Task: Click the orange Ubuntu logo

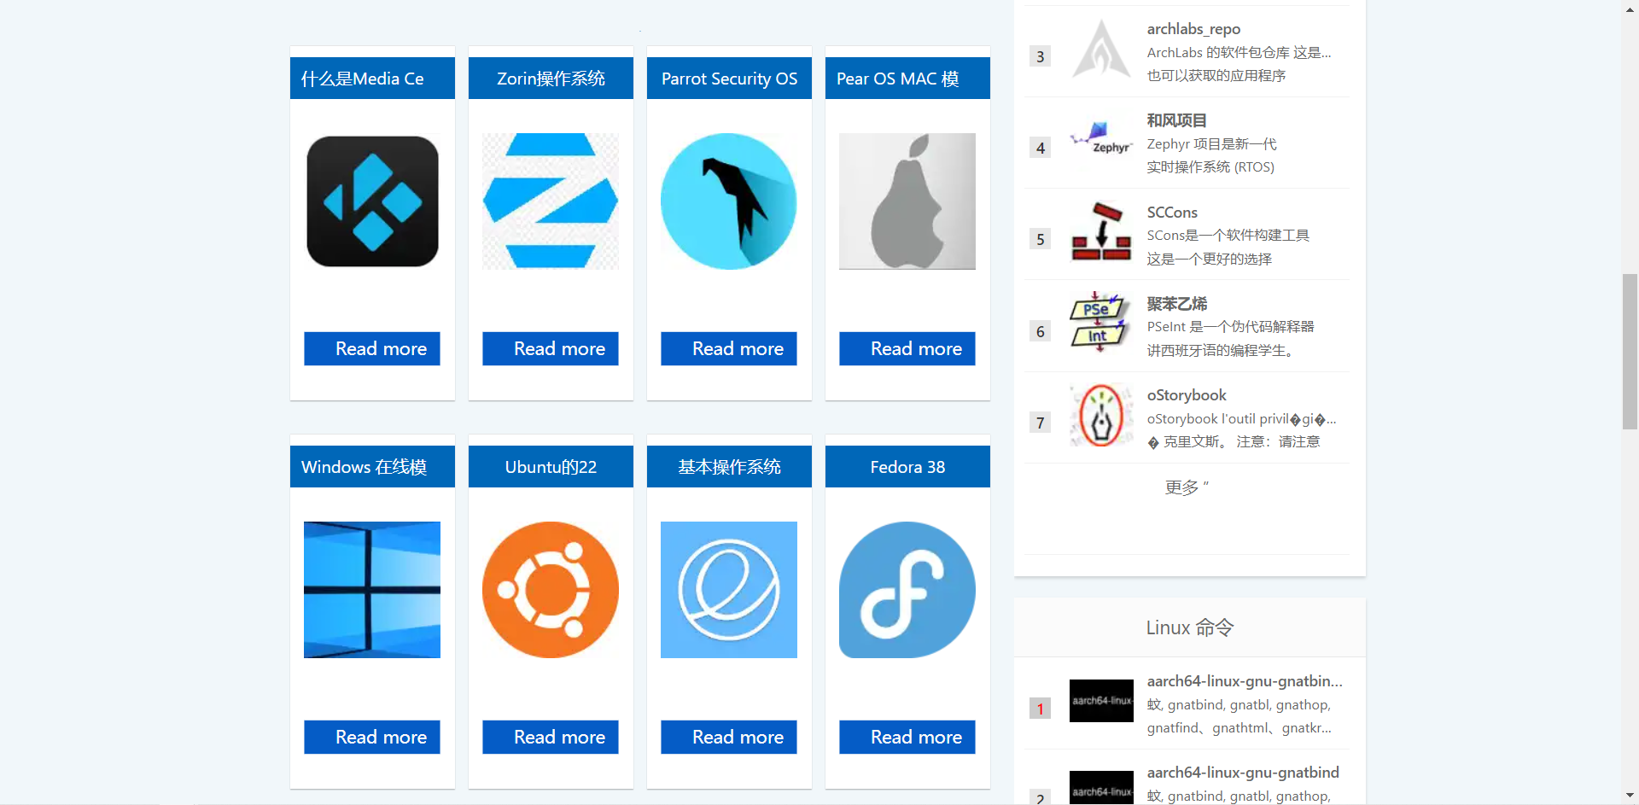Action: (x=551, y=590)
